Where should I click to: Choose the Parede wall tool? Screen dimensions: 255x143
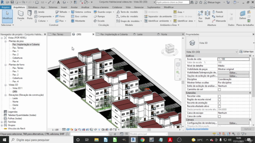click(x=21, y=15)
